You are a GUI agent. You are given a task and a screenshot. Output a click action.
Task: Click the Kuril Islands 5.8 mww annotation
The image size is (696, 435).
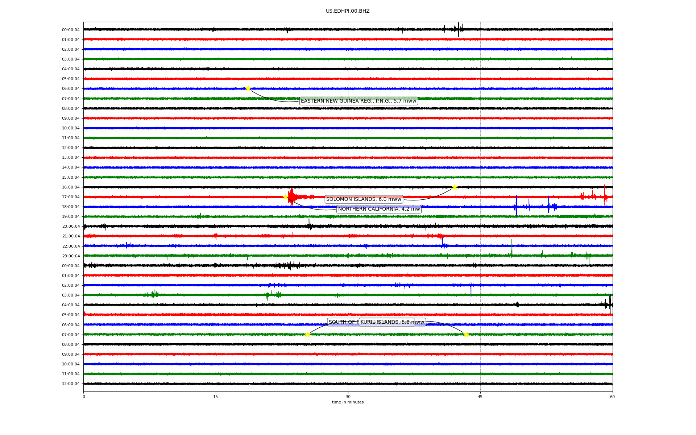click(x=392, y=322)
